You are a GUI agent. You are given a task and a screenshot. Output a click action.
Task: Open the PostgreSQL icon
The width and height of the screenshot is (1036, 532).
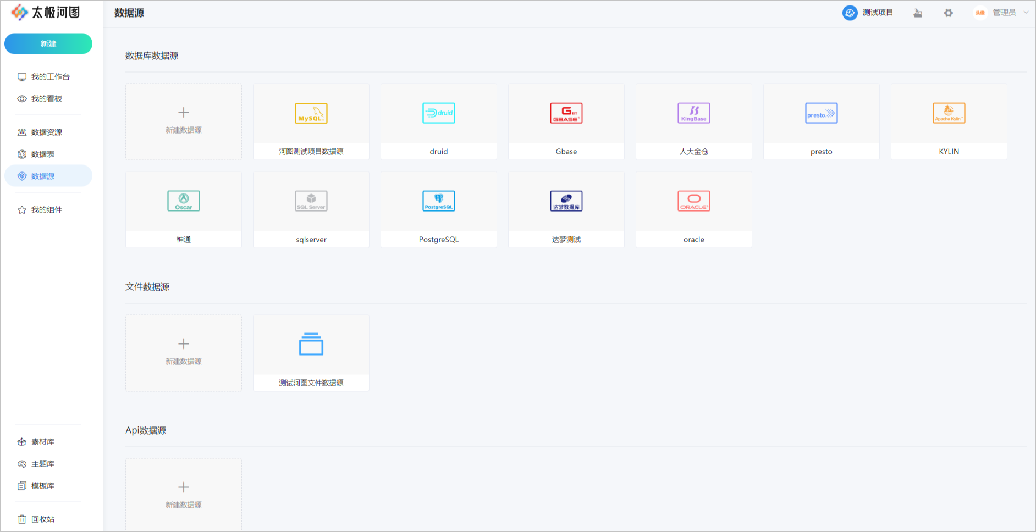click(439, 201)
